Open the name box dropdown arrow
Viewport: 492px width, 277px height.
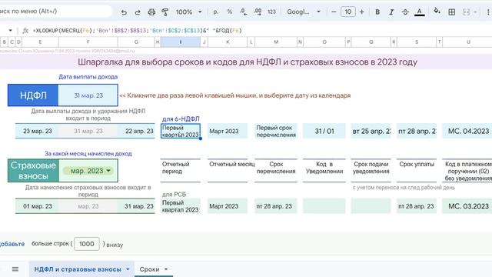[10, 31]
